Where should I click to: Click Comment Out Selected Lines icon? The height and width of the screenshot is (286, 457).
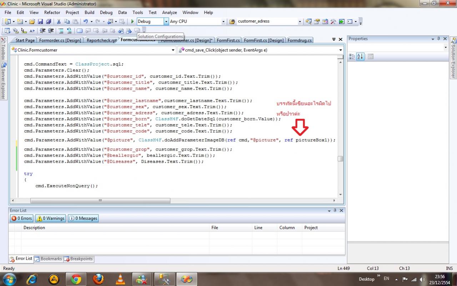61,31
